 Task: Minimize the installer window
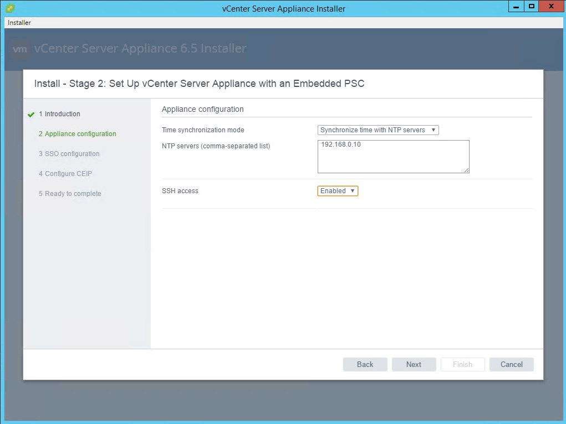[516, 7]
